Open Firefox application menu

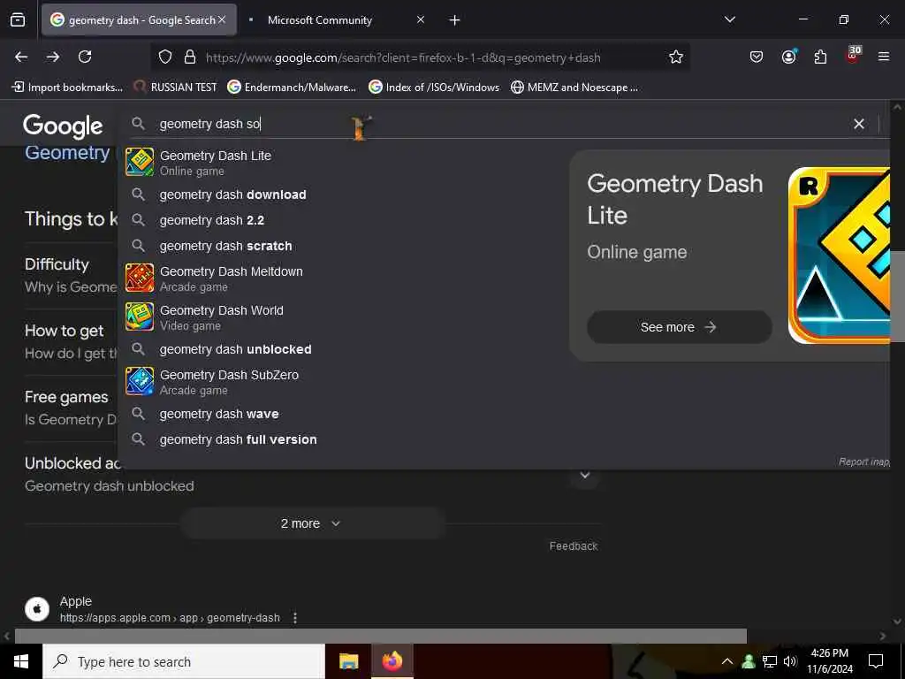[x=884, y=57]
